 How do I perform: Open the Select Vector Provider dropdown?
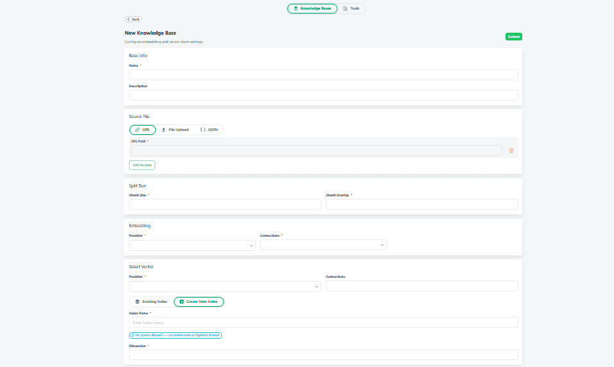tap(225, 286)
